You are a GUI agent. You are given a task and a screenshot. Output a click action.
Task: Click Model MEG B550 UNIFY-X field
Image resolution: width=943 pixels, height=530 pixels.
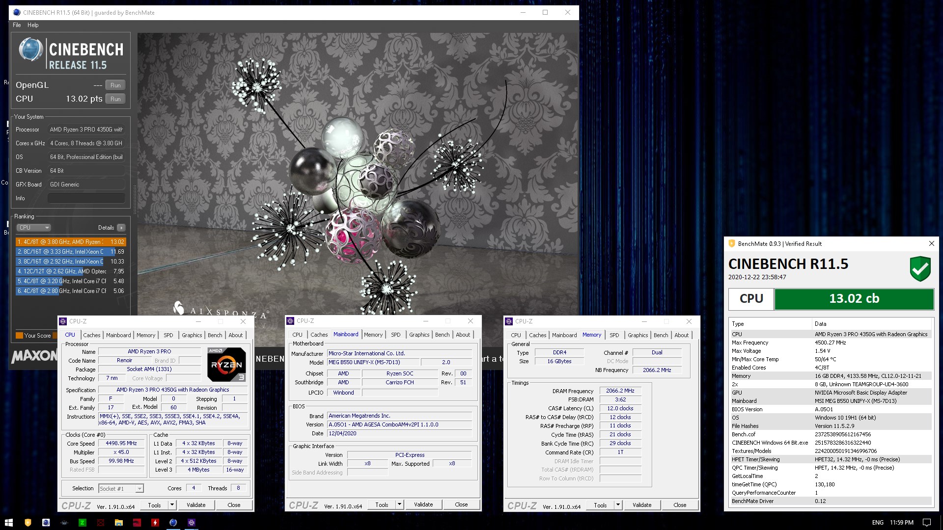point(372,362)
